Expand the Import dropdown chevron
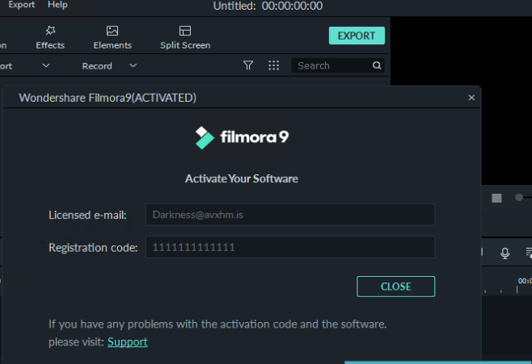Viewport: 532px width, 364px height. click(46, 65)
